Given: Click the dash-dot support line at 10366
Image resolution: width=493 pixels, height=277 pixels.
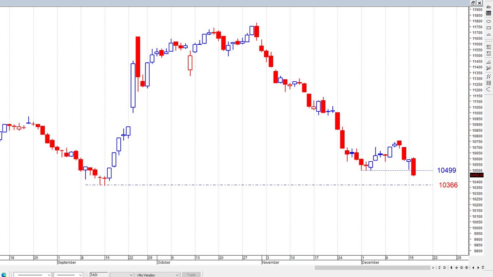Looking at the screenshot, I should pyautogui.click(x=259, y=185).
